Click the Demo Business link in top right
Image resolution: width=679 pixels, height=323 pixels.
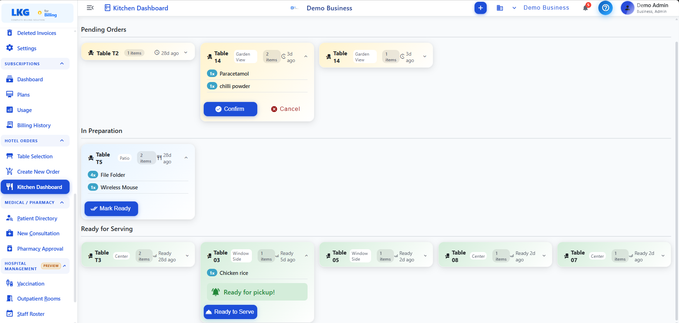coord(546,8)
